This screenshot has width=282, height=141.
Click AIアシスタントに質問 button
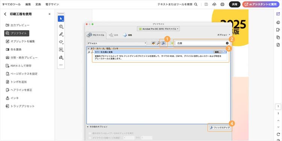(x=261, y=4)
